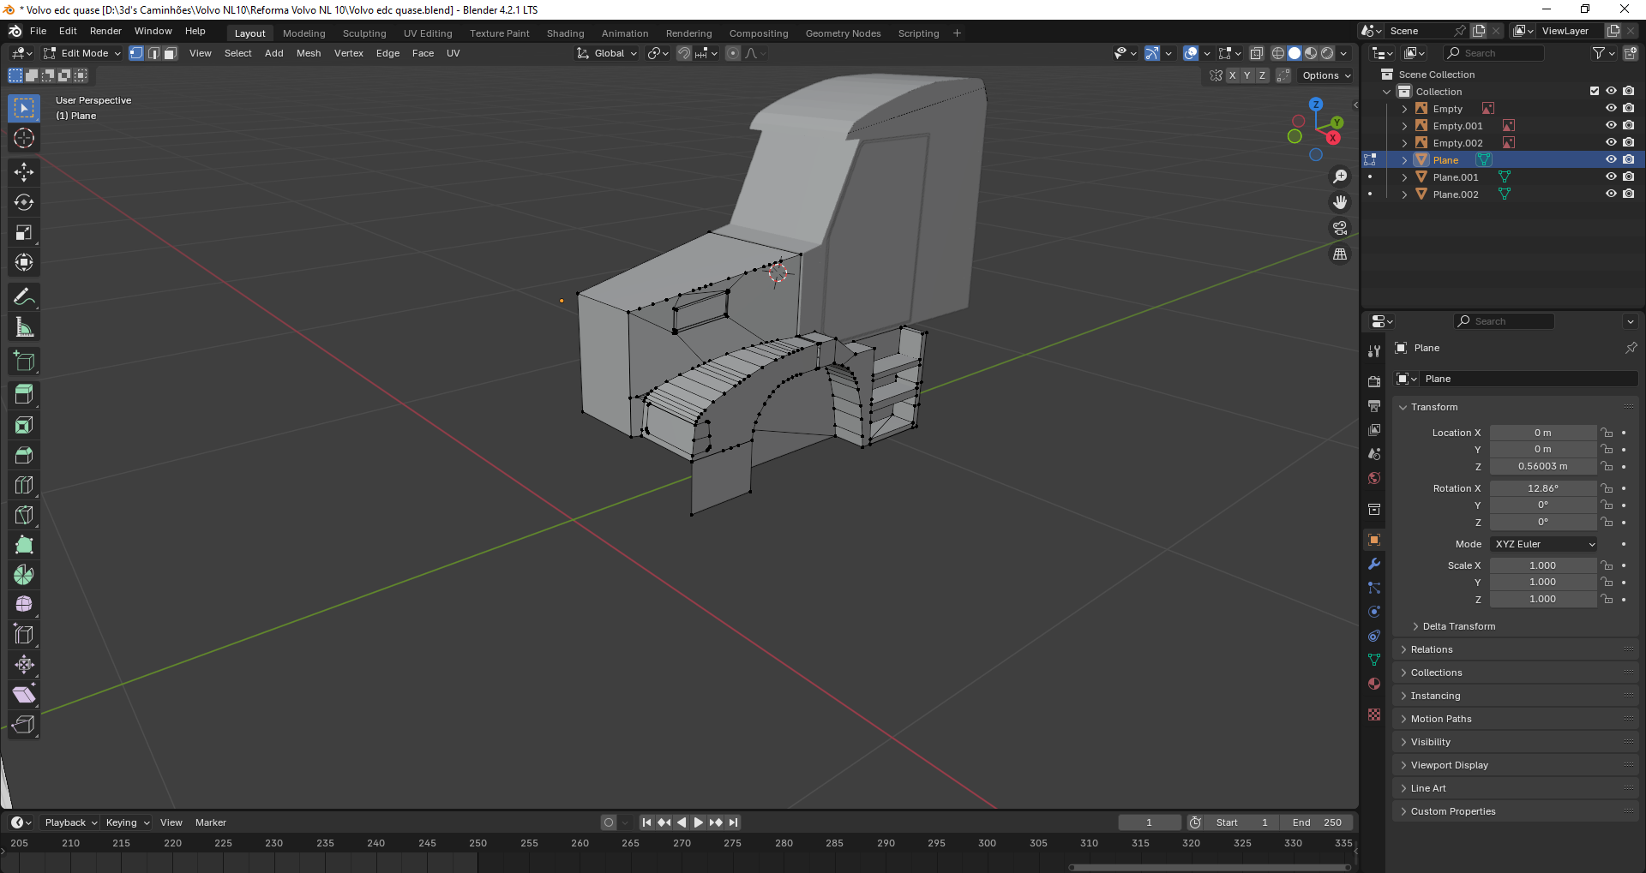This screenshot has width=1646, height=873.
Task: Click the End frame field in timeline
Action: (1317, 822)
